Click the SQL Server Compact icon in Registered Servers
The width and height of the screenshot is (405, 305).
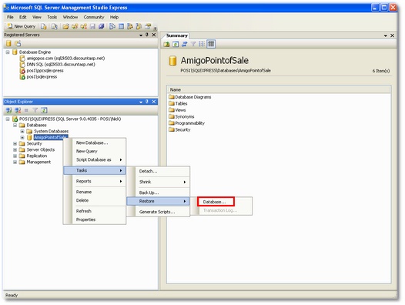[18, 43]
